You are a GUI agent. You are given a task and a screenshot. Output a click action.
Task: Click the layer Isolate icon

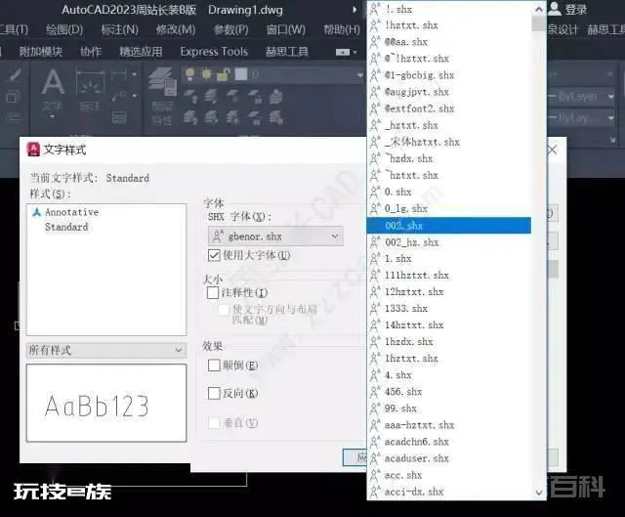tap(211, 96)
